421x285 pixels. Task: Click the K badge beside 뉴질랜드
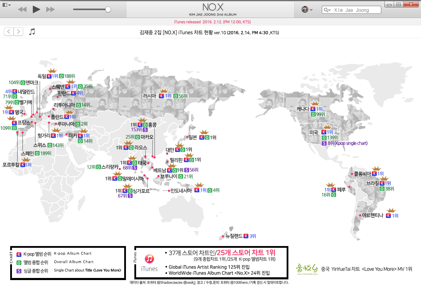tap(246, 236)
